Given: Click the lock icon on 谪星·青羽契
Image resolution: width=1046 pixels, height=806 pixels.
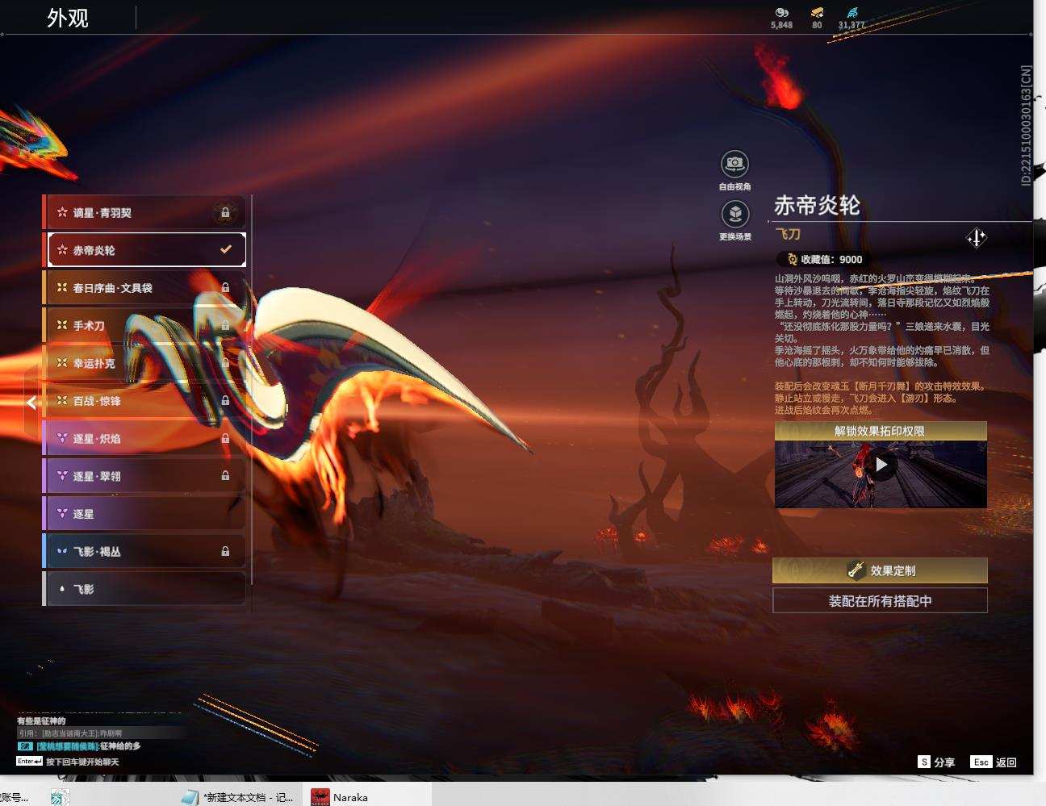Looking at the screenshot, I should point(225,212).
